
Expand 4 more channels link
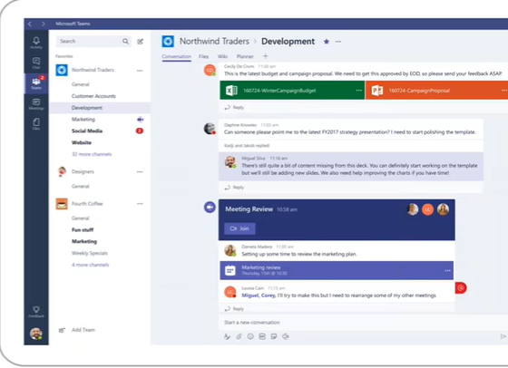pos(91,265)
